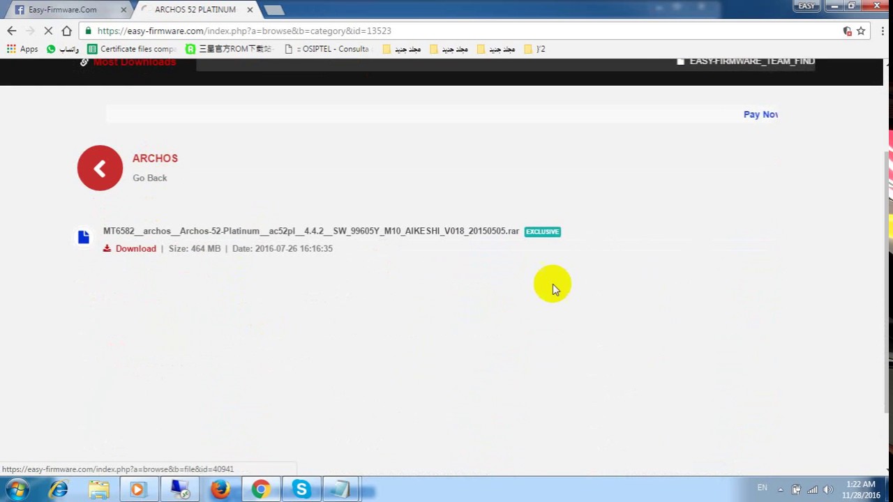Screen dimensions: 893x502
Task: Click the Pay Now link
Action: 760,114
